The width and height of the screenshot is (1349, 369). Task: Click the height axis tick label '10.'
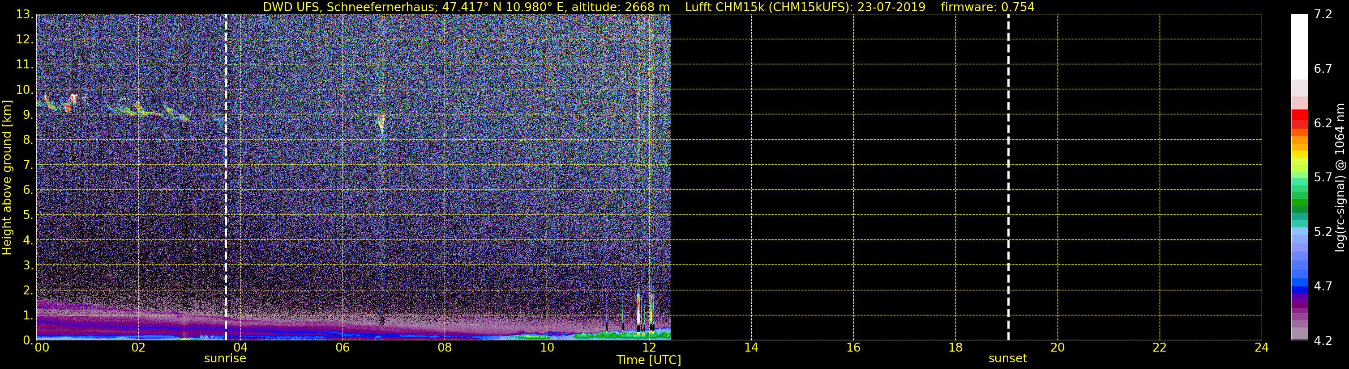[x=25, y=89]
